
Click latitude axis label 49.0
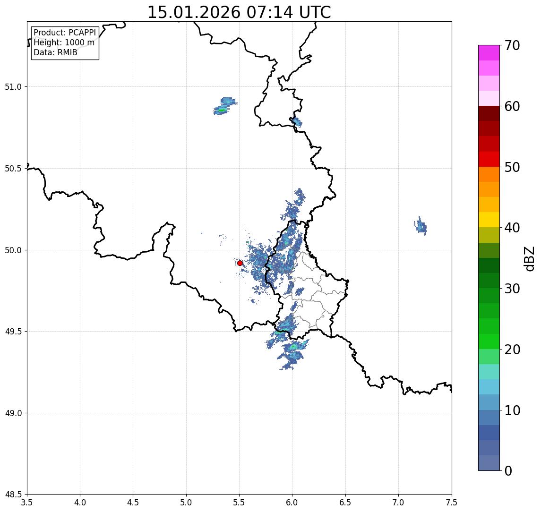[x=13, y=413]
